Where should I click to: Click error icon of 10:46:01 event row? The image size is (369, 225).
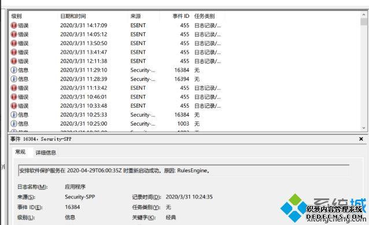[x=14, y=97]
